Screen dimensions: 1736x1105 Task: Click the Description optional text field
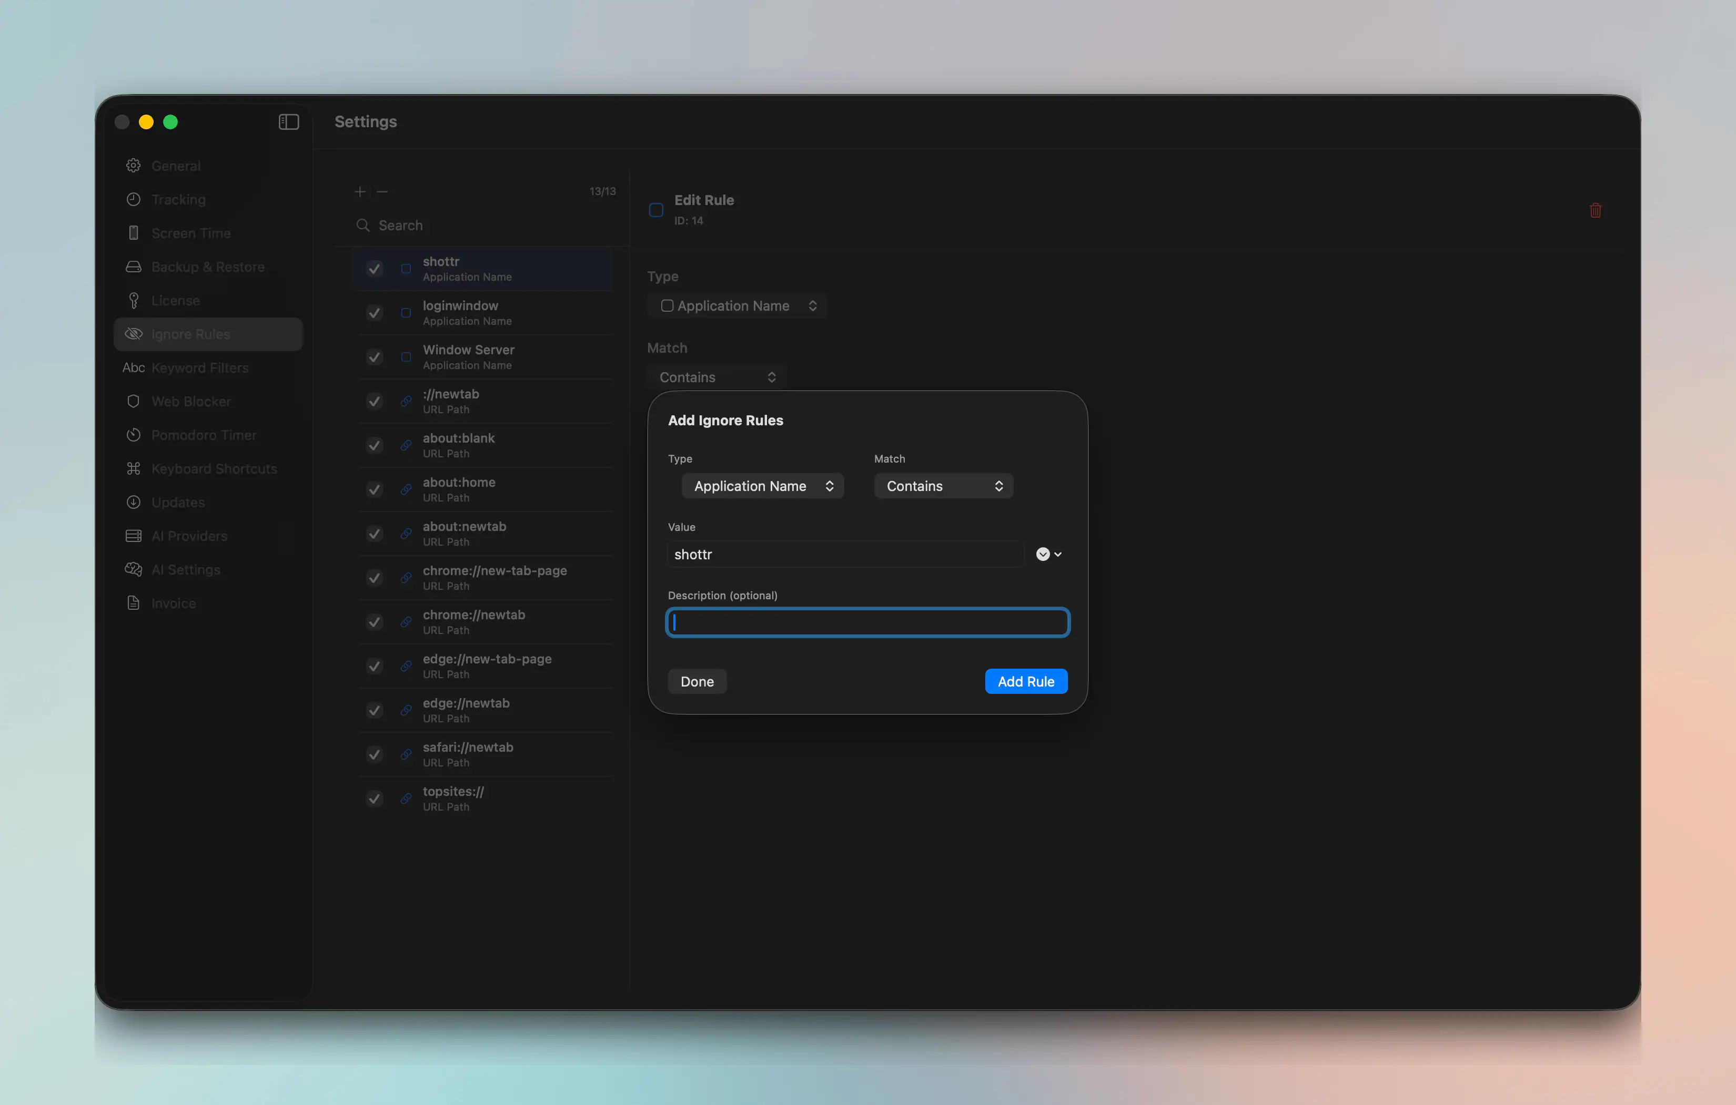[867, 622]
